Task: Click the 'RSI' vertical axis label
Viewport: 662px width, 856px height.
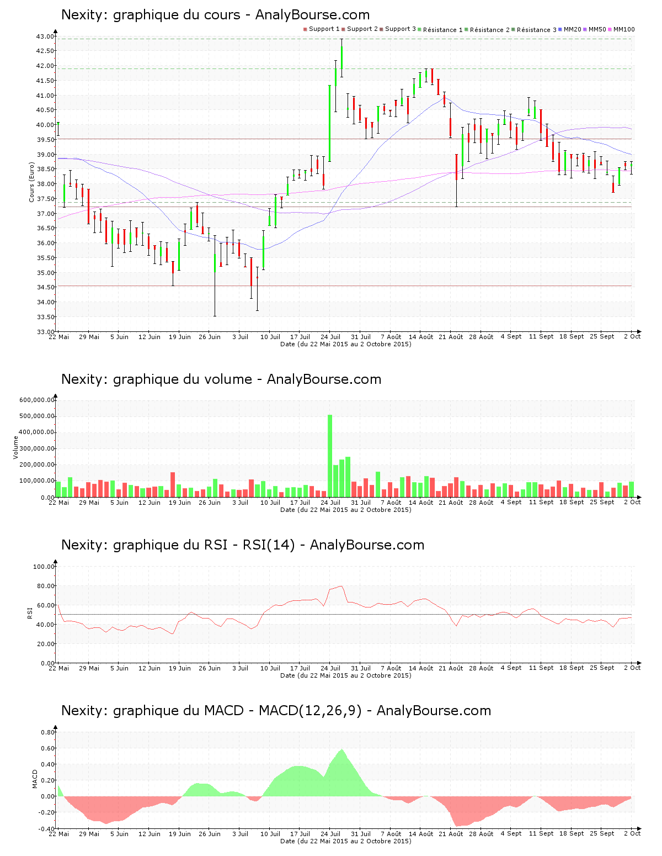Action: (30, 613)
